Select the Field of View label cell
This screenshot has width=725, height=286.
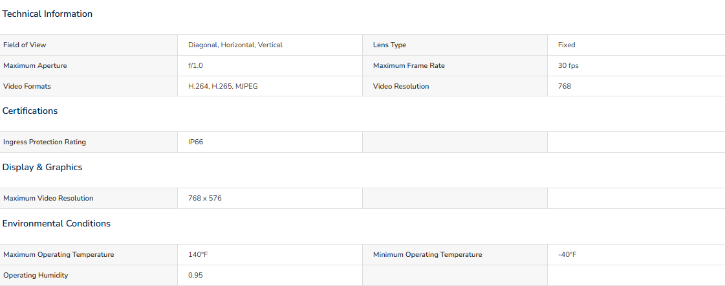[x=89, y=45]
